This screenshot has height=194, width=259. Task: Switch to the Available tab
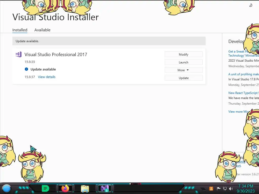(x=42, y=30)
